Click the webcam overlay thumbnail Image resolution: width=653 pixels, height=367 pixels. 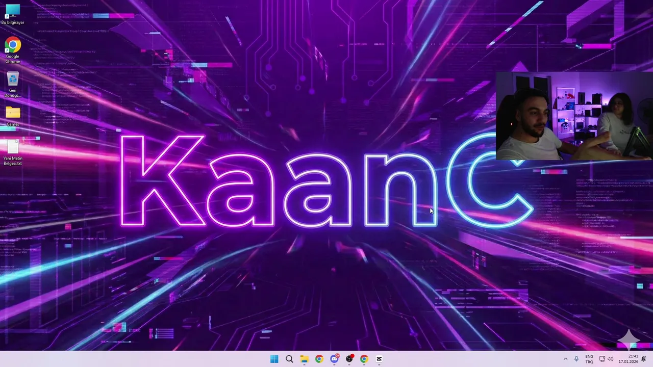pyautogui.click(x=574, y=116)
